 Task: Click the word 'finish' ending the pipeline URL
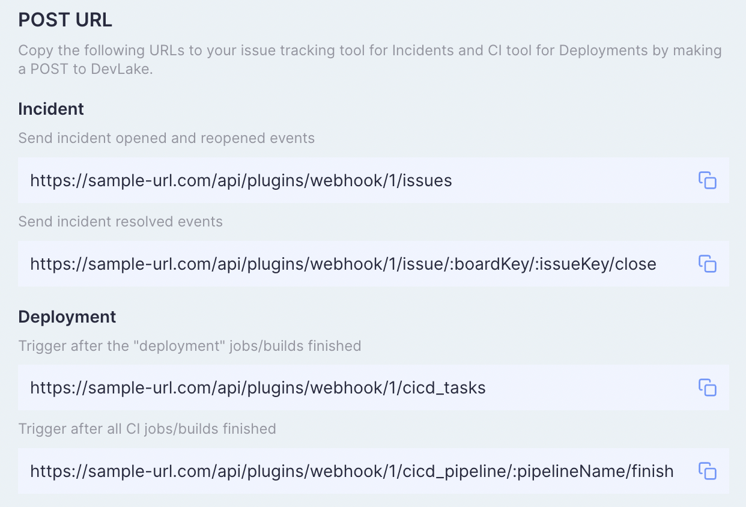652,471
